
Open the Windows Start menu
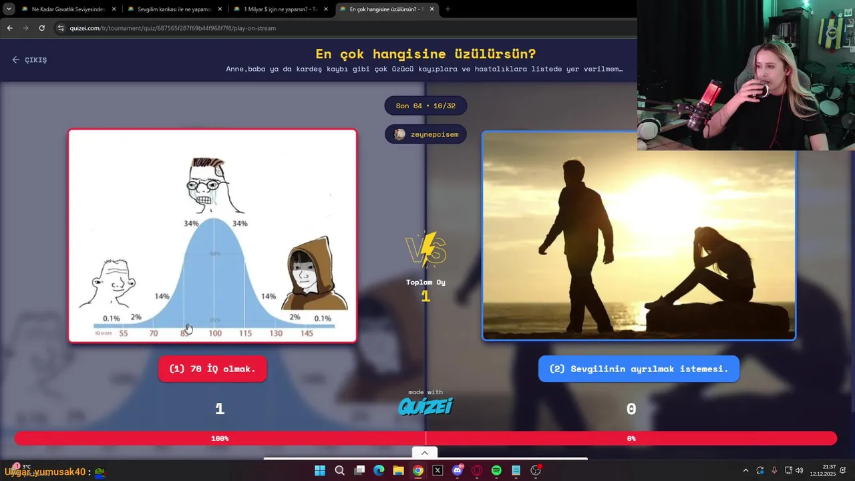coord(320,470)
